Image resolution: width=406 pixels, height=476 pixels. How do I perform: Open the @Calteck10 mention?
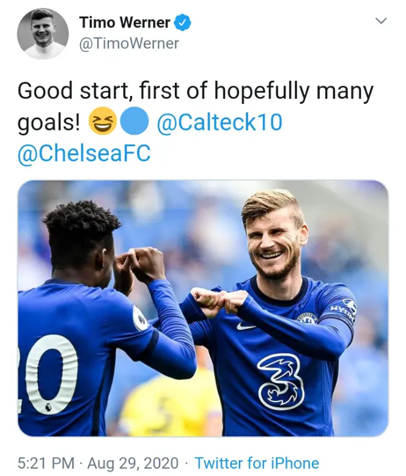coord(220,123)
